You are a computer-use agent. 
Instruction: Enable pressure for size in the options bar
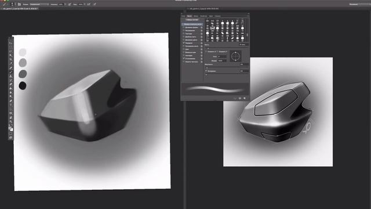(x=95, y=4)
